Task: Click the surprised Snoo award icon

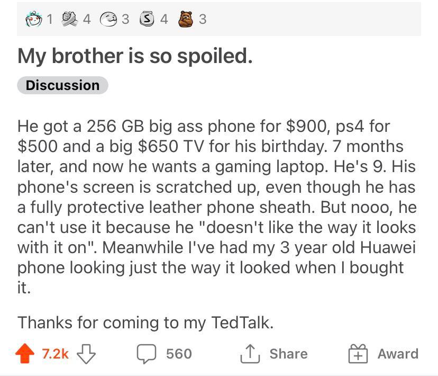Action: (34, 20)
